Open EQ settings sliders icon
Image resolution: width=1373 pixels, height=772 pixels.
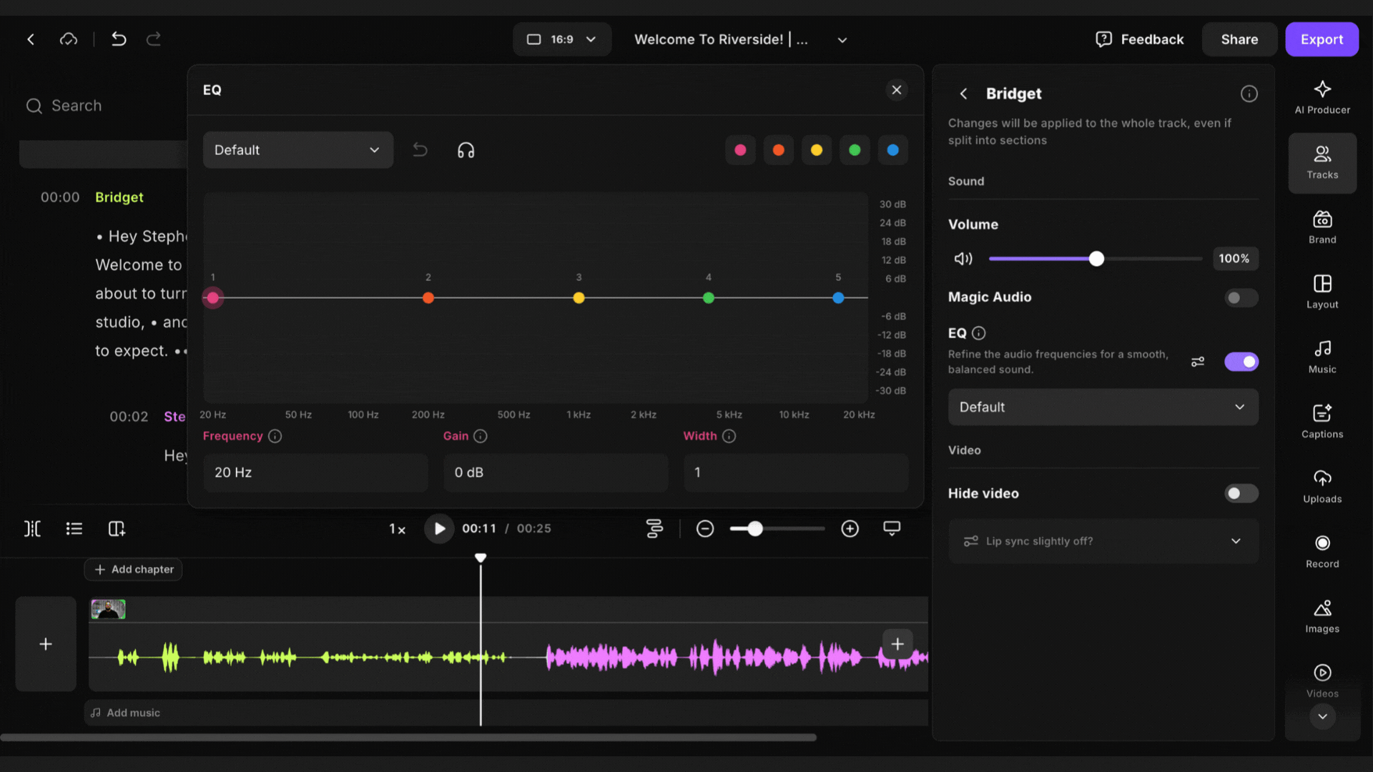[1198, 362]
